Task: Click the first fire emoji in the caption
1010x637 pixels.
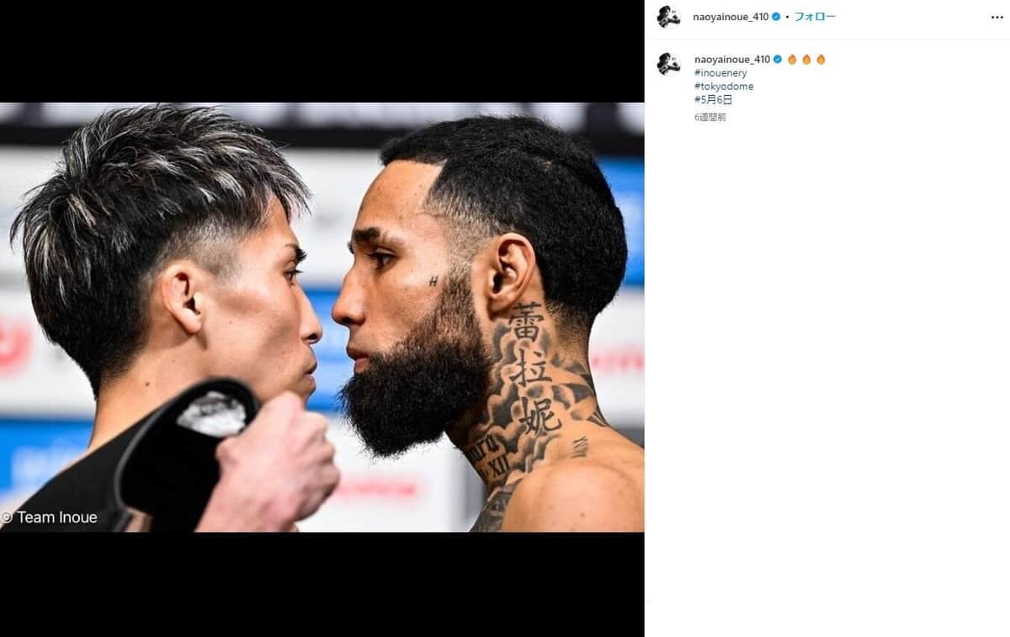Action: click(792, 60)
